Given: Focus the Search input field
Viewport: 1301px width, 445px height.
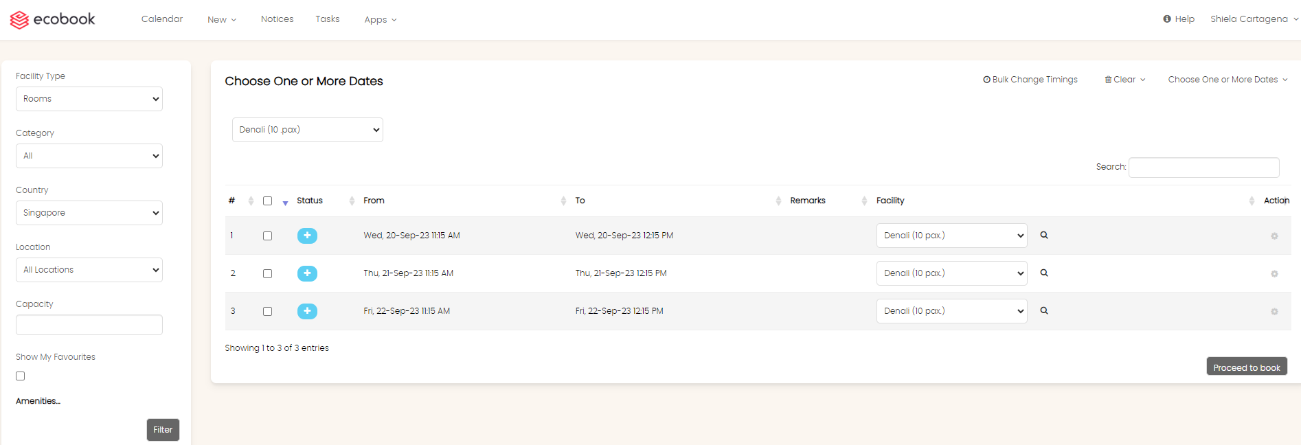Looking at the screenshot, I should click(1203, 168).
